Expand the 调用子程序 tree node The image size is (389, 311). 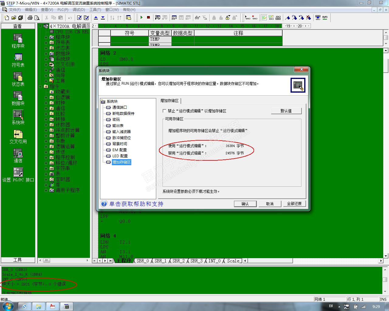[46, 190]
